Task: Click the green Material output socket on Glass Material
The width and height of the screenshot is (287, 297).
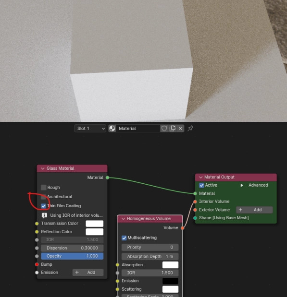Action: pos(107,178)
